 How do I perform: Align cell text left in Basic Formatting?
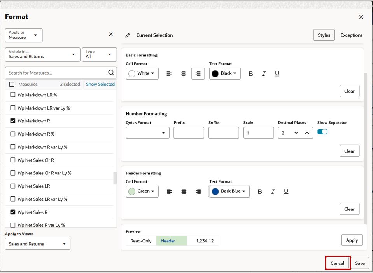pos(169,74)
